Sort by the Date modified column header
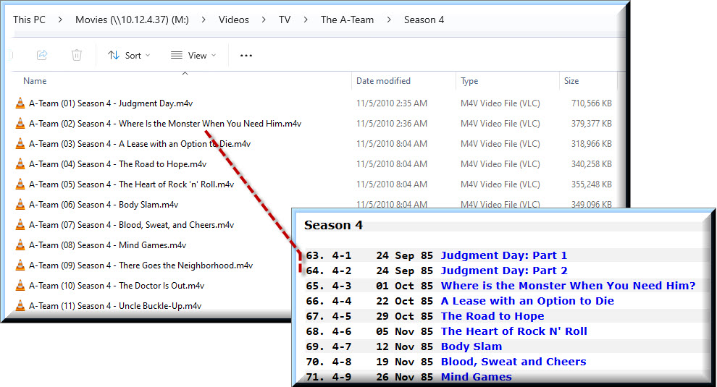Viewport: 717px width, 387px height. click(x=383, y=81)
